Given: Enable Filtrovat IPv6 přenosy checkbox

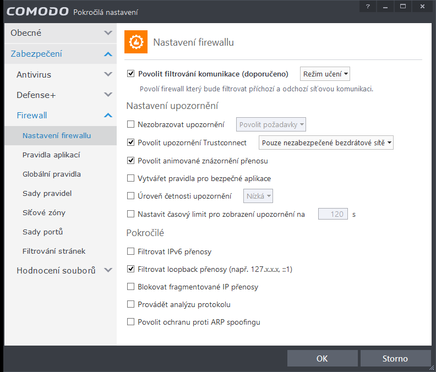Looking at the screenshot, I should point(131,251).
